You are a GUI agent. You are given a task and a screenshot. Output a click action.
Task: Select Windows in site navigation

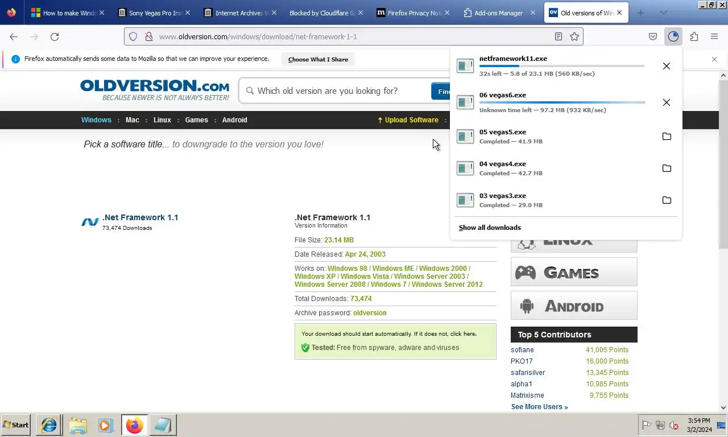(96, 120)
